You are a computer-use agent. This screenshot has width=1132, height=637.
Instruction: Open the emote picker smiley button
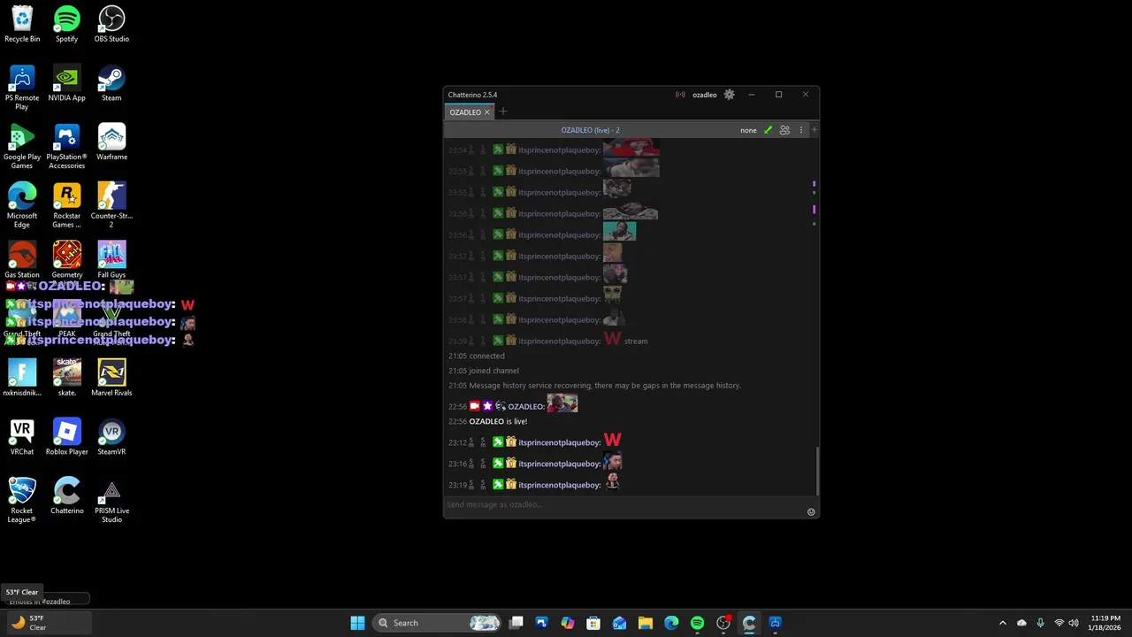(x=811, y=511)
